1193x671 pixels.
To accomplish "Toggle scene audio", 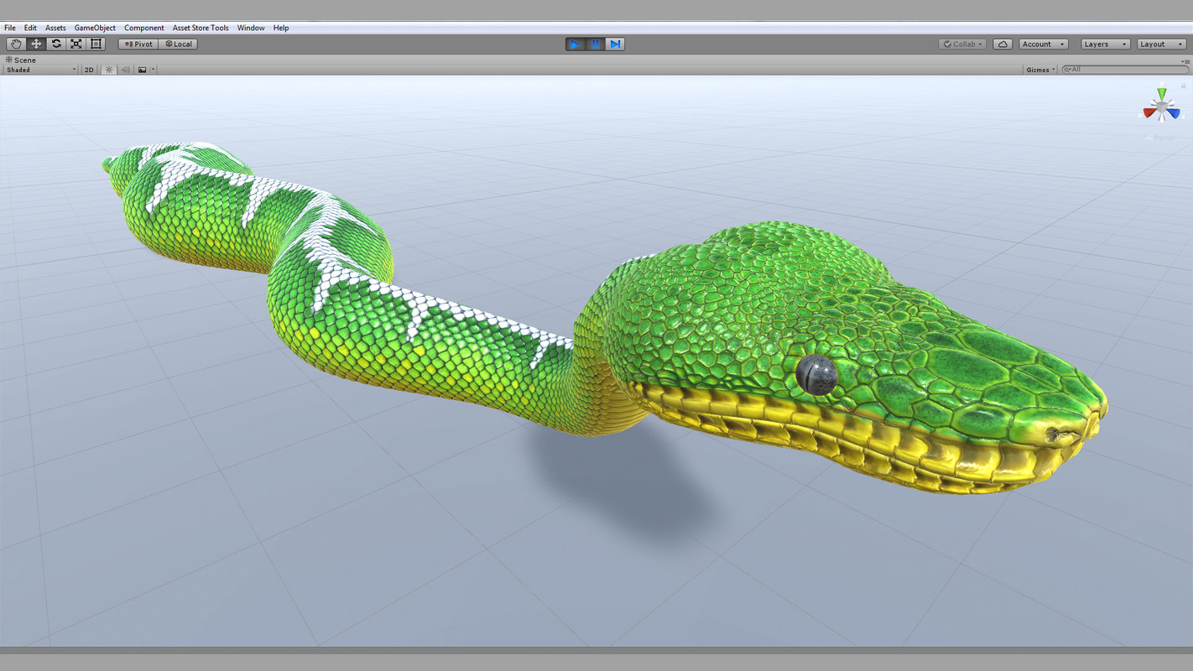I will tap(124, 70).
